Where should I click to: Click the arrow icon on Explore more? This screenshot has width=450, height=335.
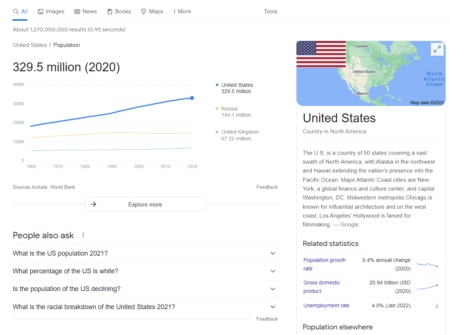(x=94, y=204)
